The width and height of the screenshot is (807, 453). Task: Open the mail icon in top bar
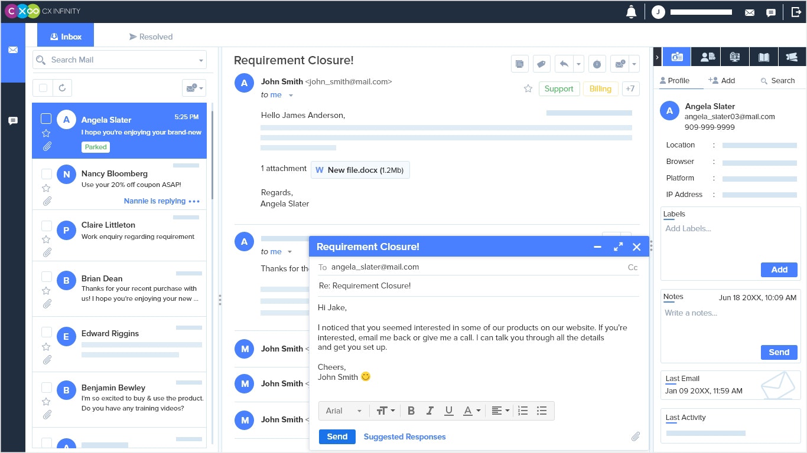[750, 12]
